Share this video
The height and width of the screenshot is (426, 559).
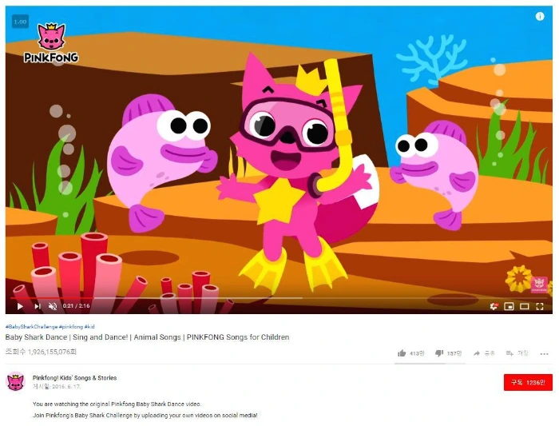pyautogui.click(x=484, y=353)
